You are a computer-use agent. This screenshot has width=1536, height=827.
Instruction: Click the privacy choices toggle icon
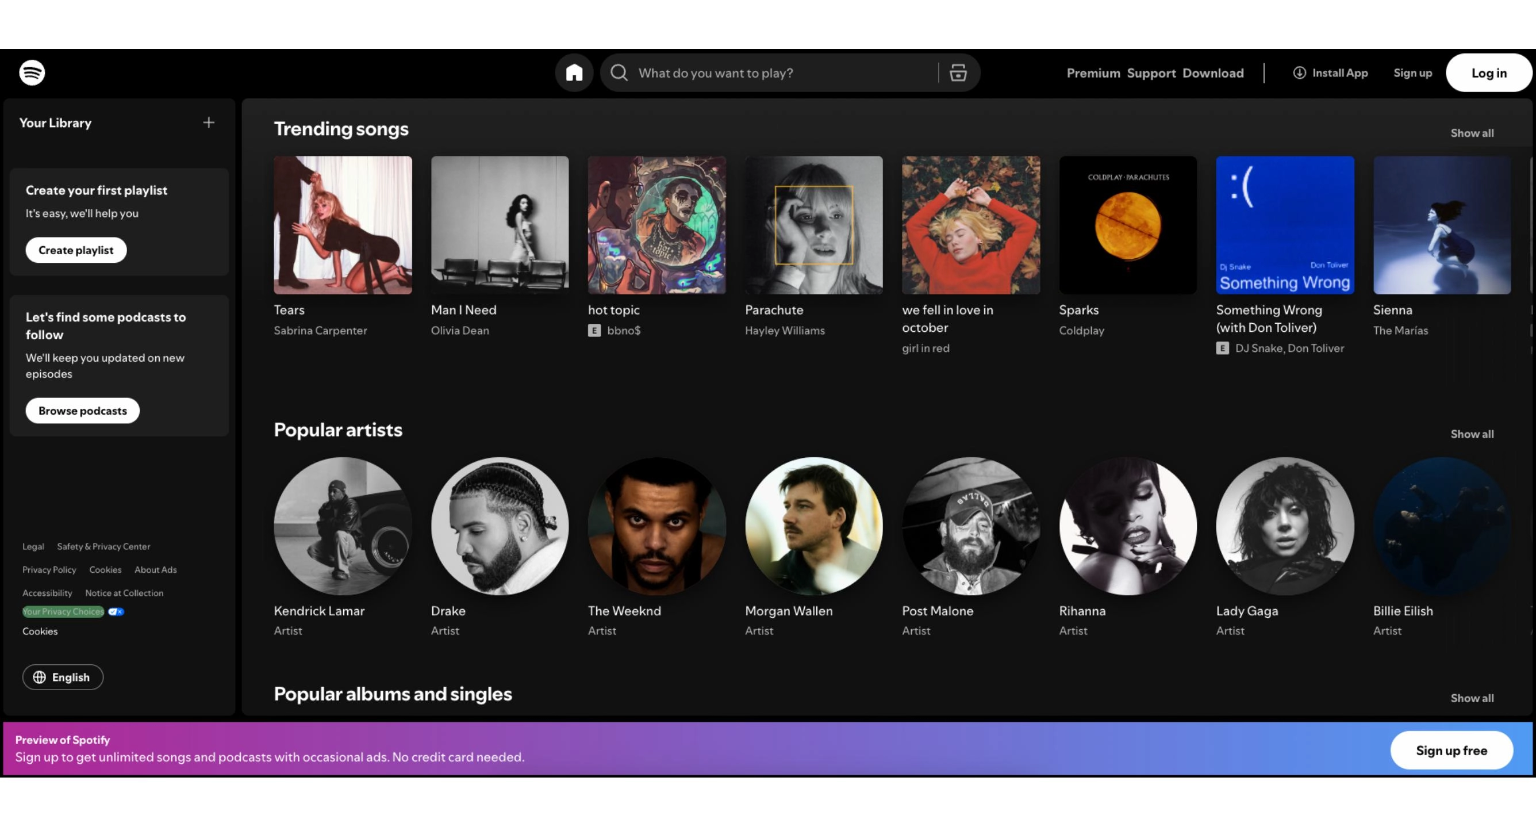(x=116, y=611)
